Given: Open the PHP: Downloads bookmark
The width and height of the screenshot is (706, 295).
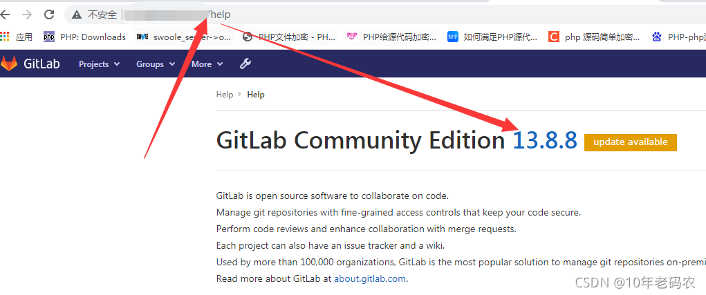Looking at the screenshot, I should click(x=84, y=37).
